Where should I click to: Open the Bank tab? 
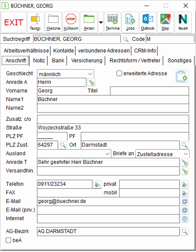(x=58, y=61)
